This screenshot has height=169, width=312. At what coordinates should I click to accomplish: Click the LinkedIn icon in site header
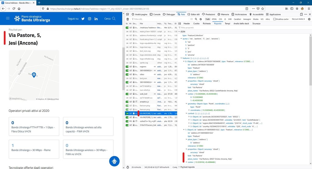96,19
